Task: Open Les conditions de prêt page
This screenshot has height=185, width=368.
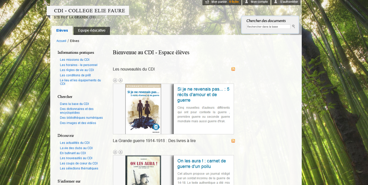Action: pyautogui.click(x=75, y=75)
